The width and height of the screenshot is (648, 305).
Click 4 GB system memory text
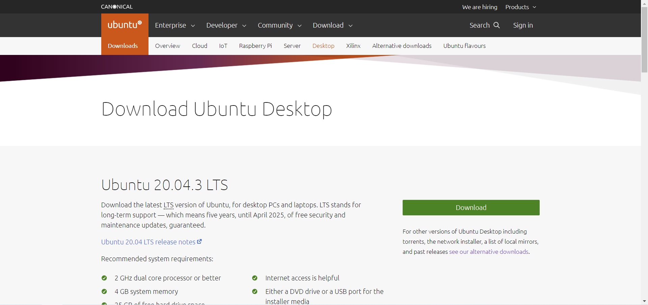[x=146, y=292]
